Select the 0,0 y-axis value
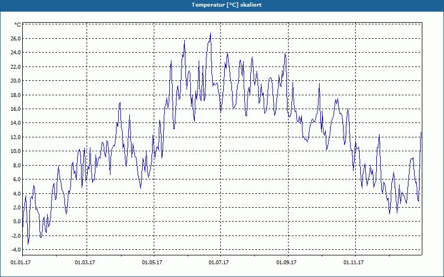 pyautogui.click(x=17, y=222)
